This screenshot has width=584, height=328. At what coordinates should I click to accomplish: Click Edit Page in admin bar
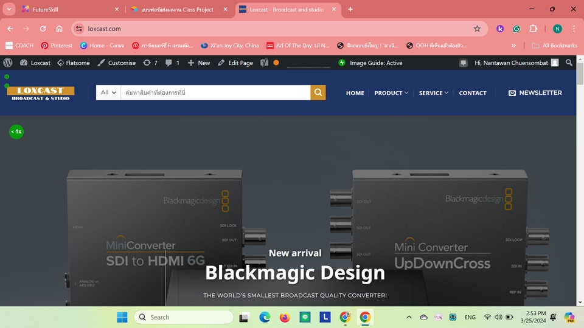coord(235,63)
